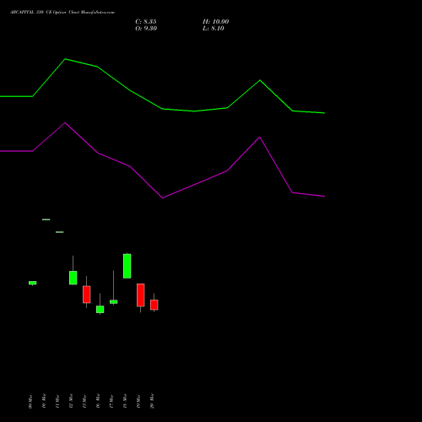Click the high price value H: 10.00
The image size is (422, 422).
click(216, 22)
